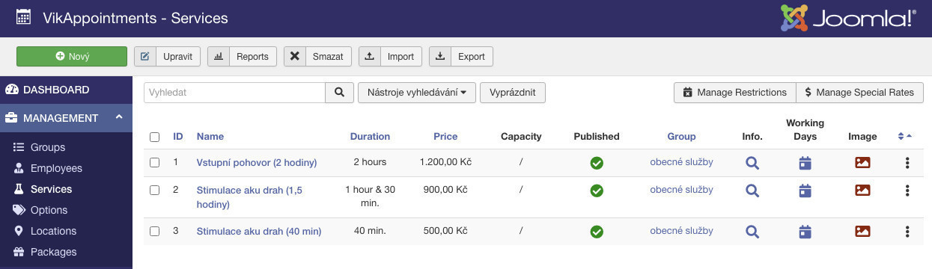Click the image icon for Stimulace 1,5 hodiny
This screenshot has width=932, height=269.
(x=862, y=191)
